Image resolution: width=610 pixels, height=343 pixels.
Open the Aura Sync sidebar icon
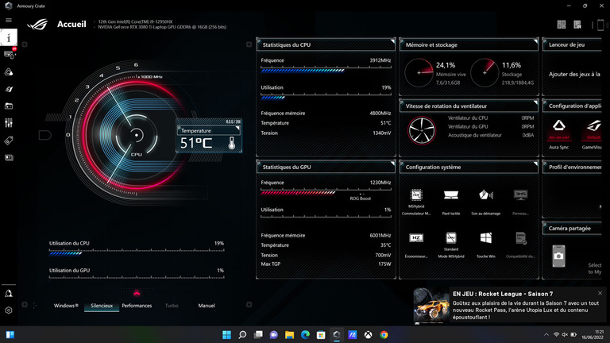(x=9, y=72)
